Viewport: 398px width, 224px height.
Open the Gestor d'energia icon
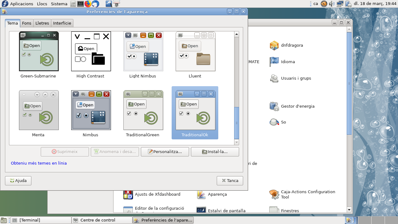pos(274,106)
